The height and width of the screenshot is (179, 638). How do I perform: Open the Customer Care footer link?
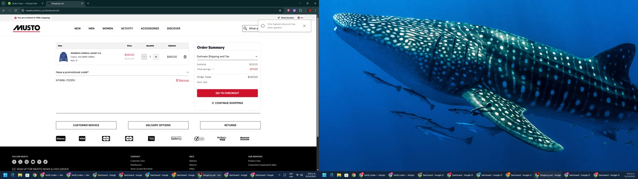137,161
